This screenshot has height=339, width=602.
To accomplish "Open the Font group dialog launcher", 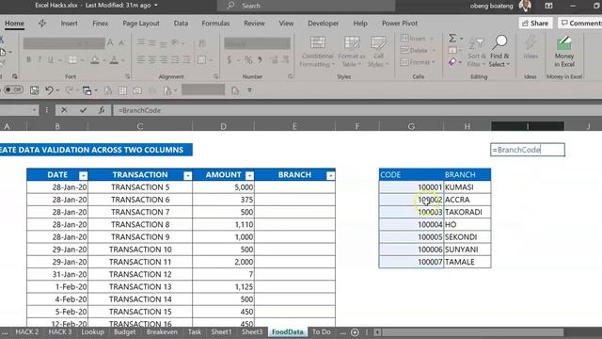I will (128, 76).
